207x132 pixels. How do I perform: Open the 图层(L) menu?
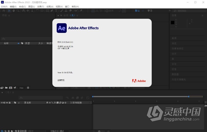[31, 7]
